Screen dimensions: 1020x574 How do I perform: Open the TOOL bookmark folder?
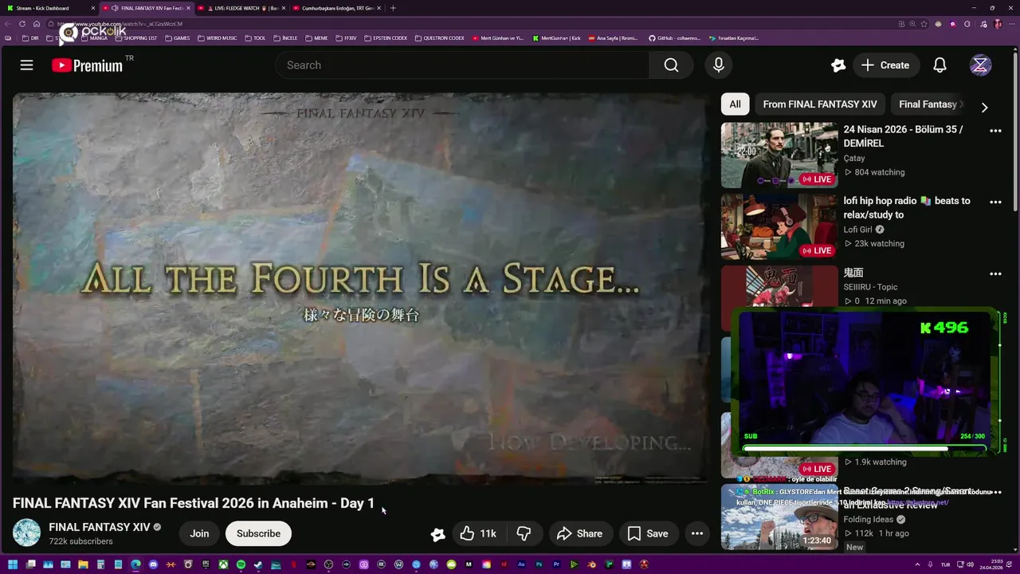tap(256, 38)
